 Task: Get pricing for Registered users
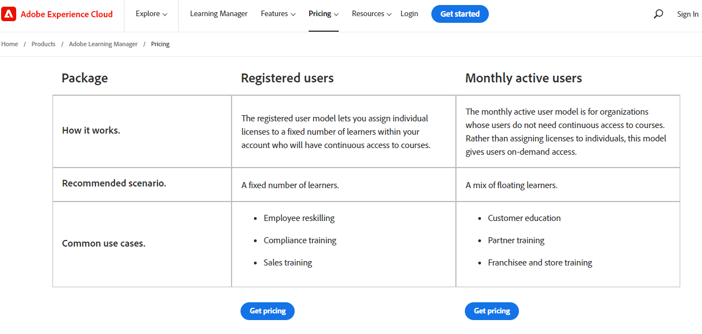pos(267,311)
